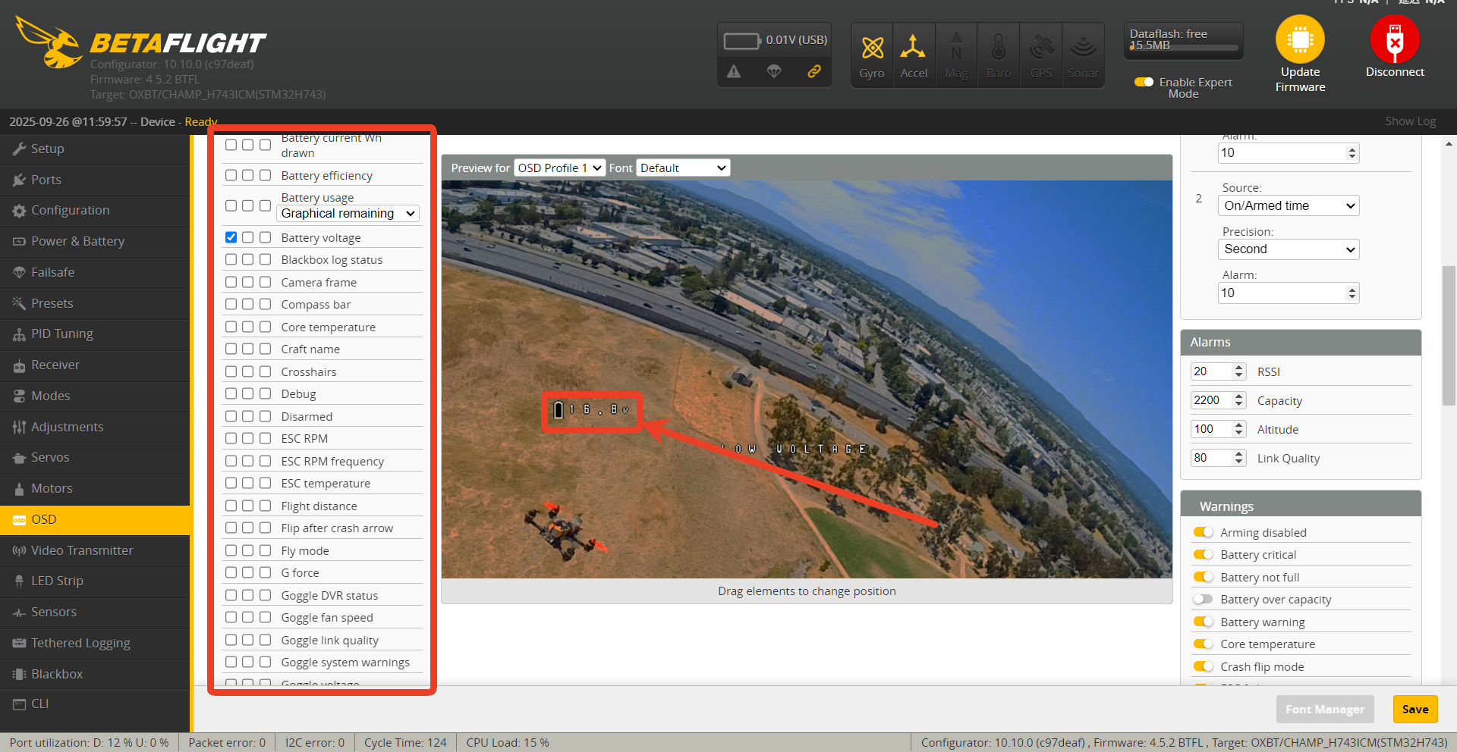
Task: Click the Update Firmware chip icon
Action: (x=1299, y=39)
